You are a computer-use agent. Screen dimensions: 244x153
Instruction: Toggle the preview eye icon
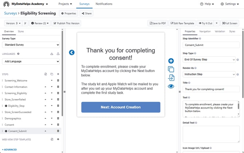(171, 86)
